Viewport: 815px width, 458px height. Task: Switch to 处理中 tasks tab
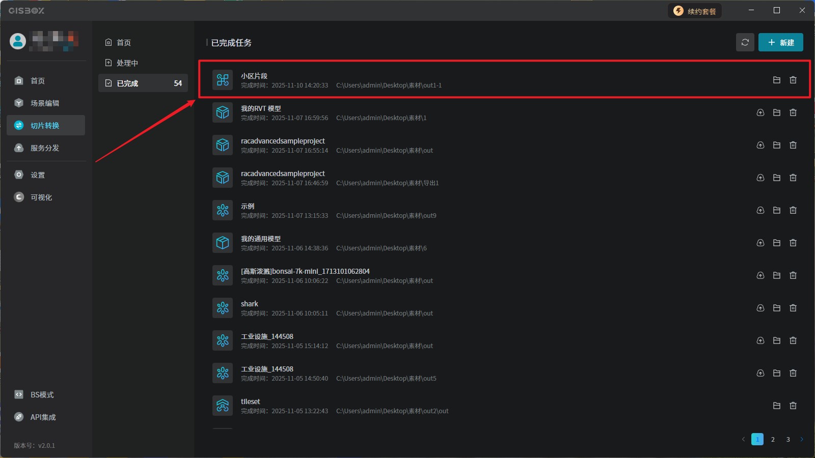(127, 63)
